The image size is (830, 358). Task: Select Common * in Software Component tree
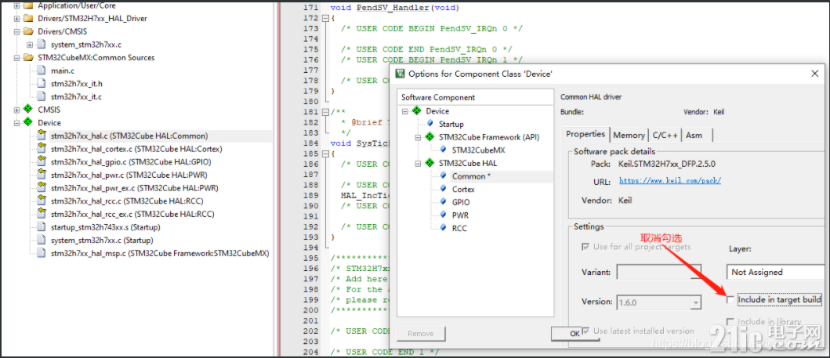coord(471,176)
